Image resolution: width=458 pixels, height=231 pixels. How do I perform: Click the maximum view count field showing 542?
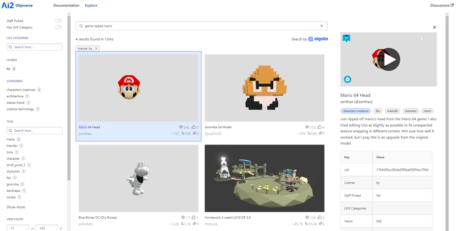(x=47, y=228)
